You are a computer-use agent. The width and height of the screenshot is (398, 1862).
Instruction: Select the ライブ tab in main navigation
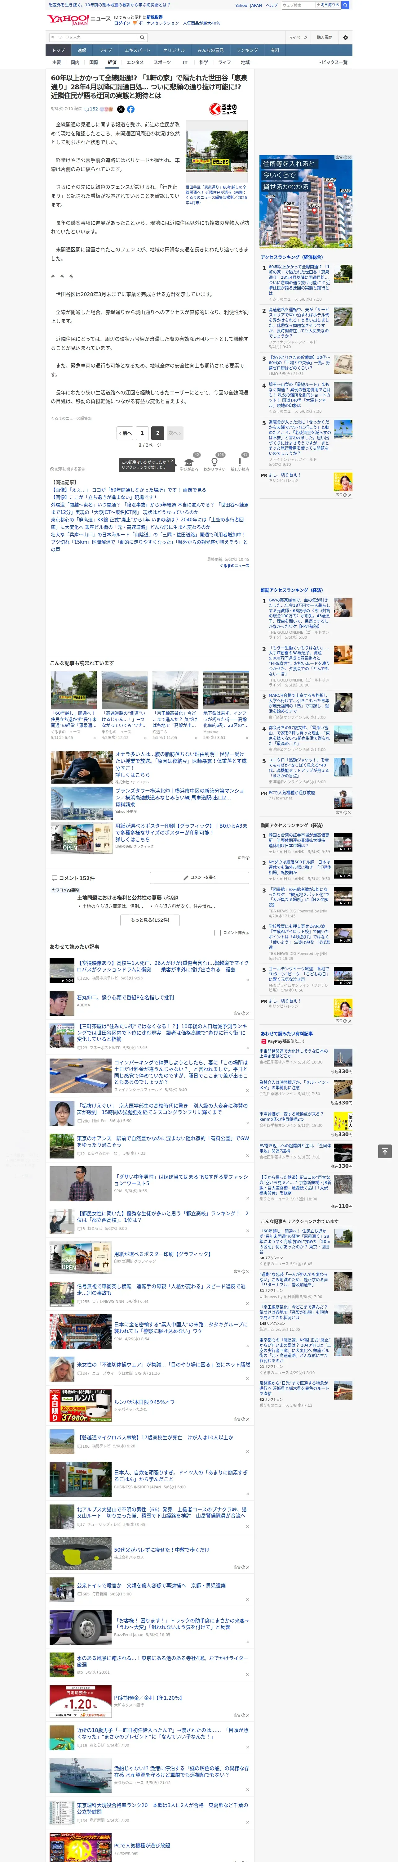105,51
